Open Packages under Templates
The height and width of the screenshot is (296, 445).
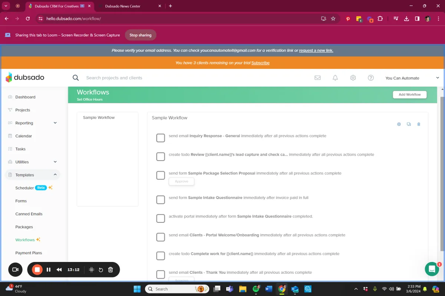tap(24, 227)
